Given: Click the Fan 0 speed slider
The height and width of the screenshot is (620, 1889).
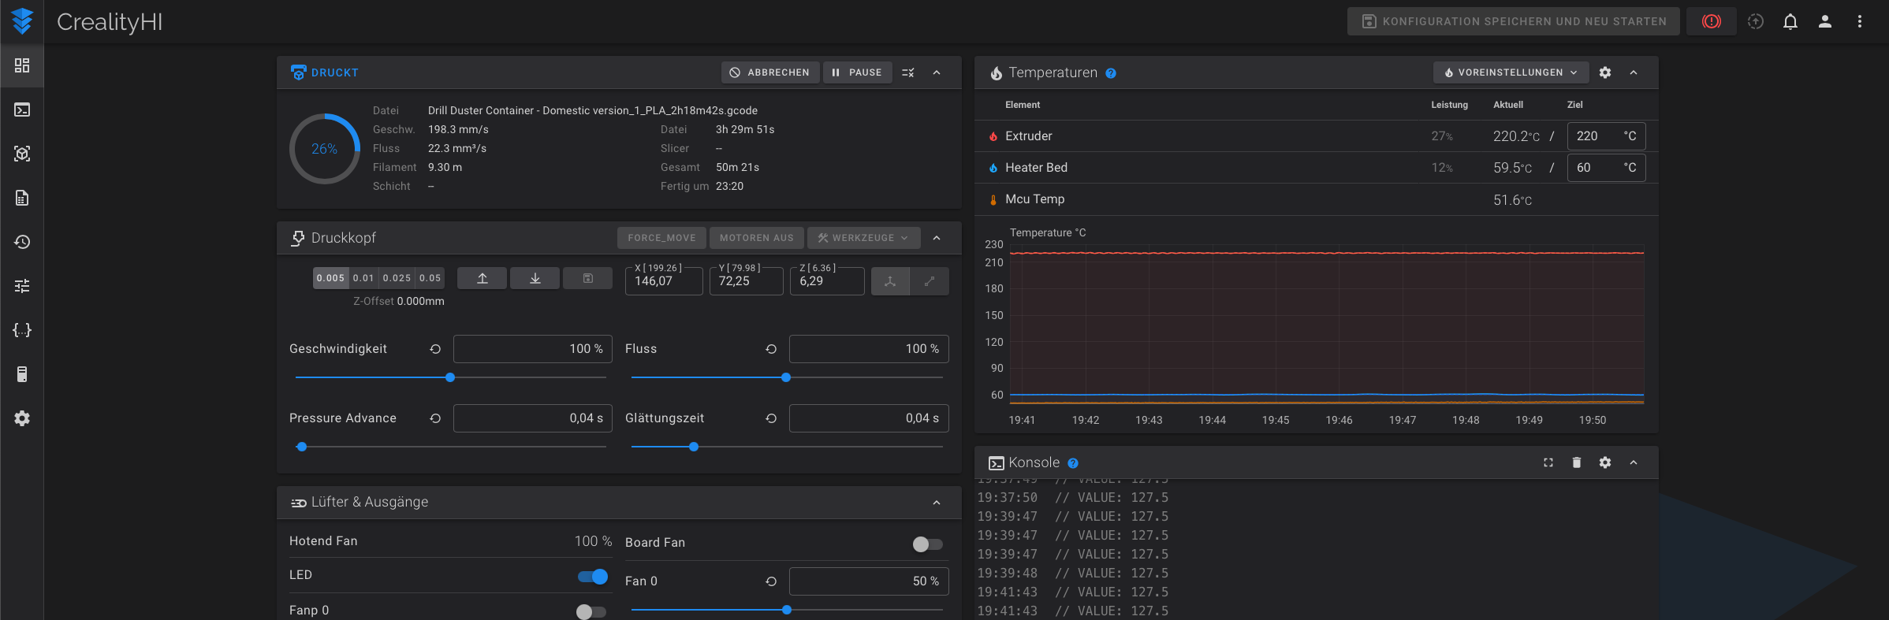Looking at the screenshot, I should pos(787,610).
